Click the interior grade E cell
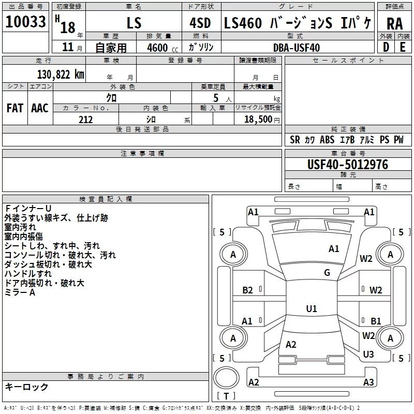The height and width of the screenshot is (414, 414). (403, 47)
